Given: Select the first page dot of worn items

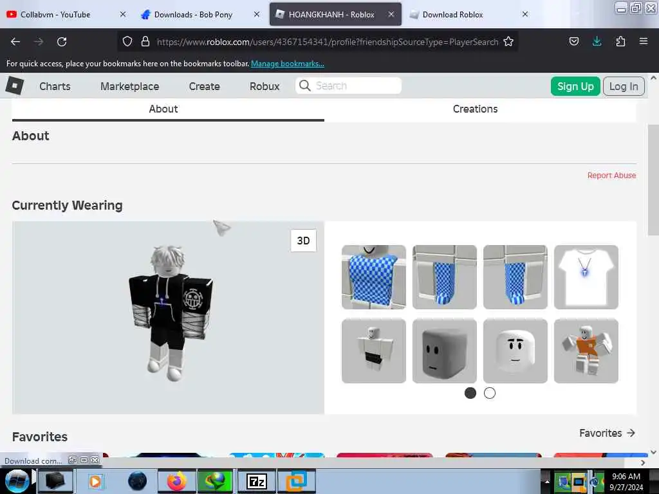Looking at the screenshot, I should point(470,393).
